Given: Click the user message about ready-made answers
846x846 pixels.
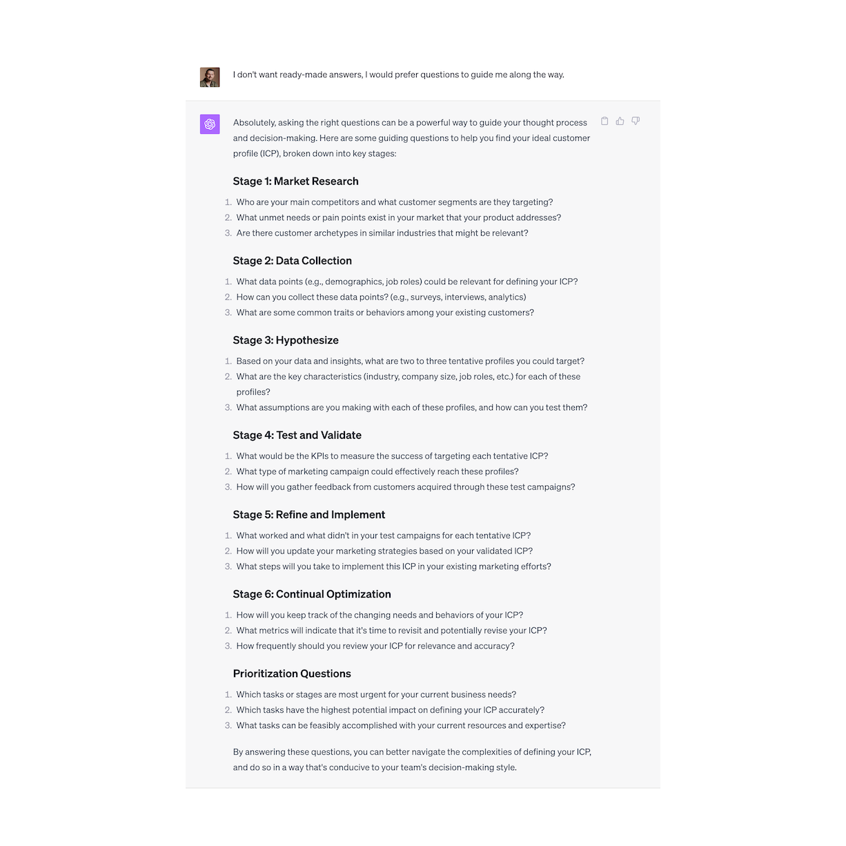Looking at the screenshot, I should [399, 75].
